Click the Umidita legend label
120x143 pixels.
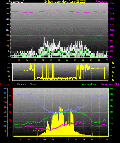click(x=22, y=84)
